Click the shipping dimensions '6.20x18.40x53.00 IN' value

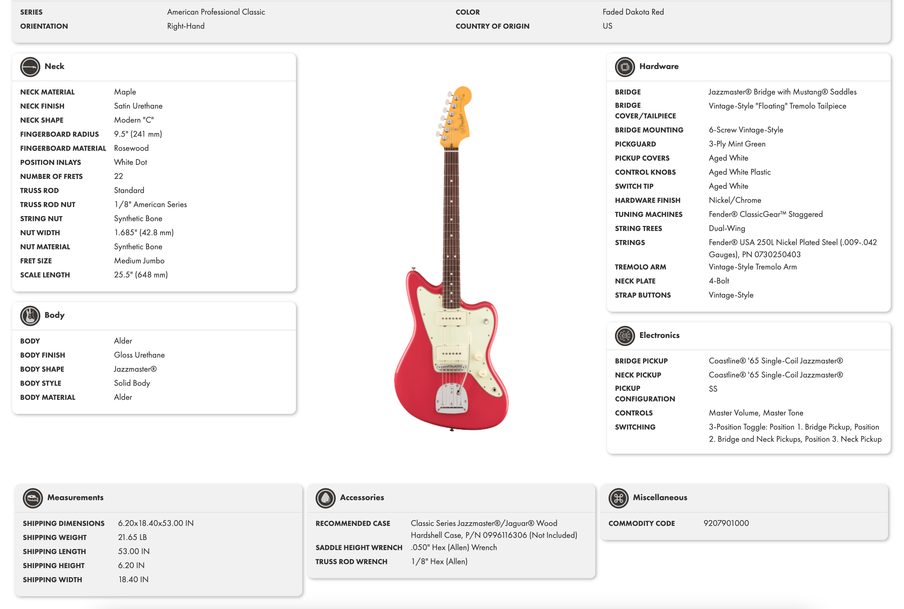tap(156, 523)
